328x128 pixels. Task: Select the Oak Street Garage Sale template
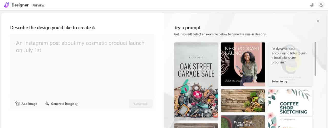tap(196, 81)
